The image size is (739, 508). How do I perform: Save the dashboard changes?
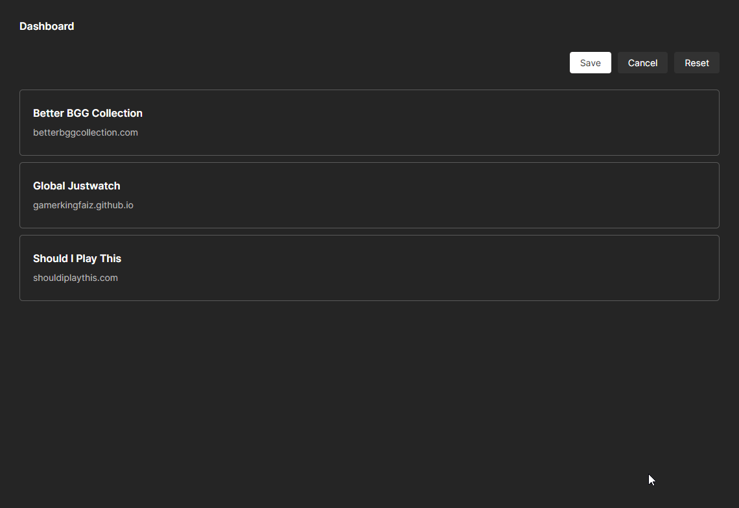click(x=590, y=62)
